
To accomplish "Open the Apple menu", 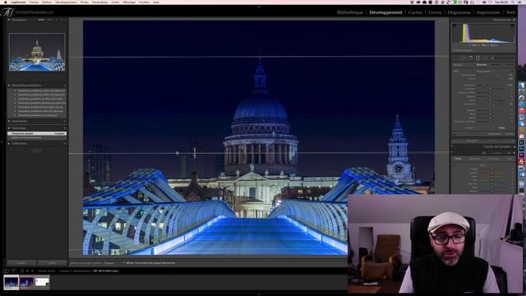I will [5, 2].
